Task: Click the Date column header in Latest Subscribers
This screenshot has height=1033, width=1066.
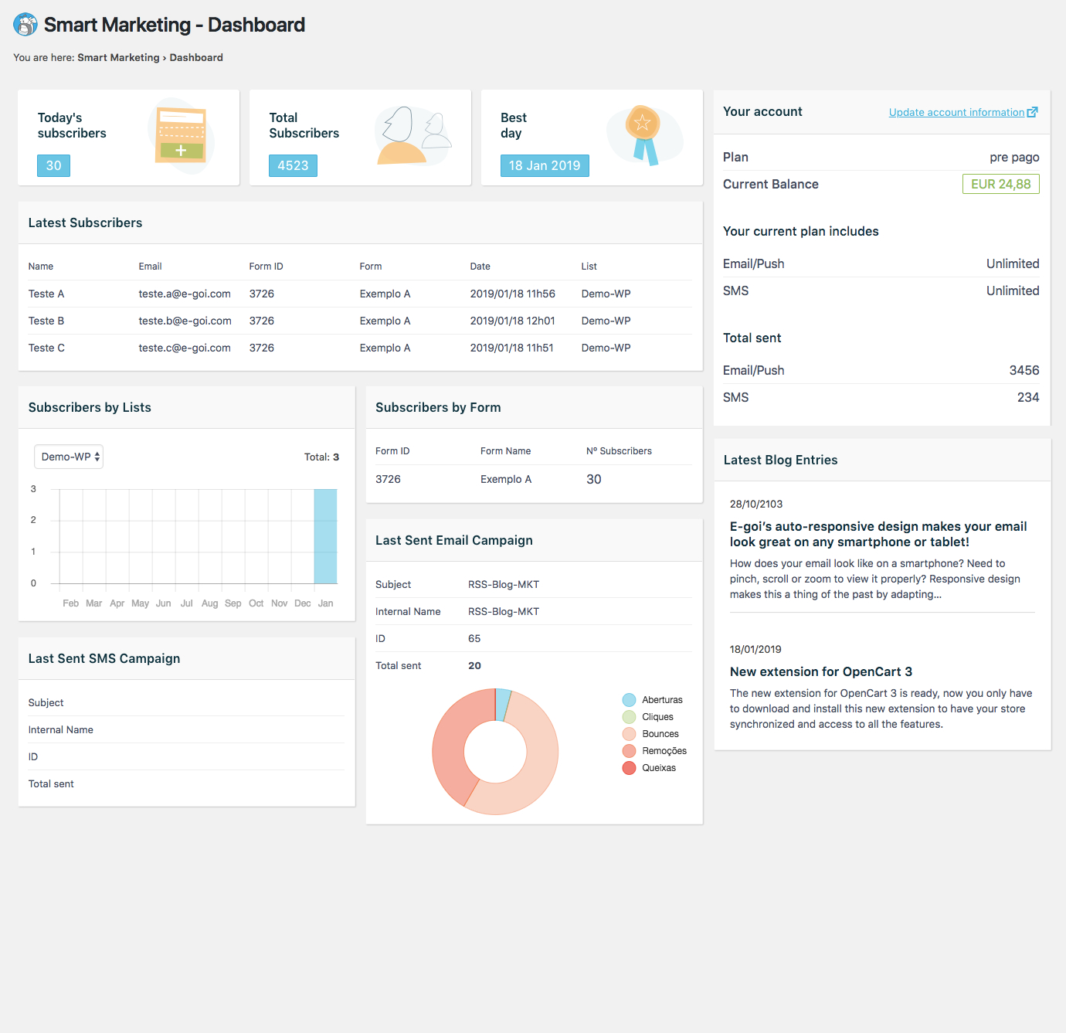Action: (480, 266)
